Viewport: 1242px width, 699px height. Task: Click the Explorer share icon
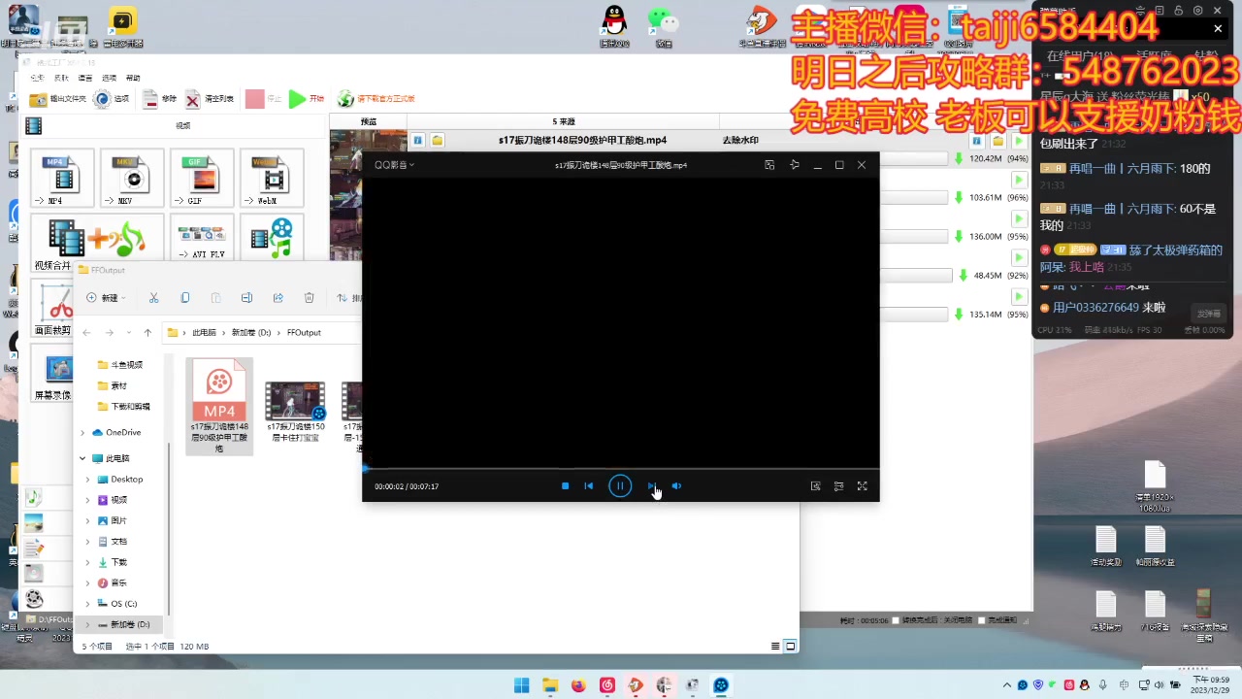(278, 298)
